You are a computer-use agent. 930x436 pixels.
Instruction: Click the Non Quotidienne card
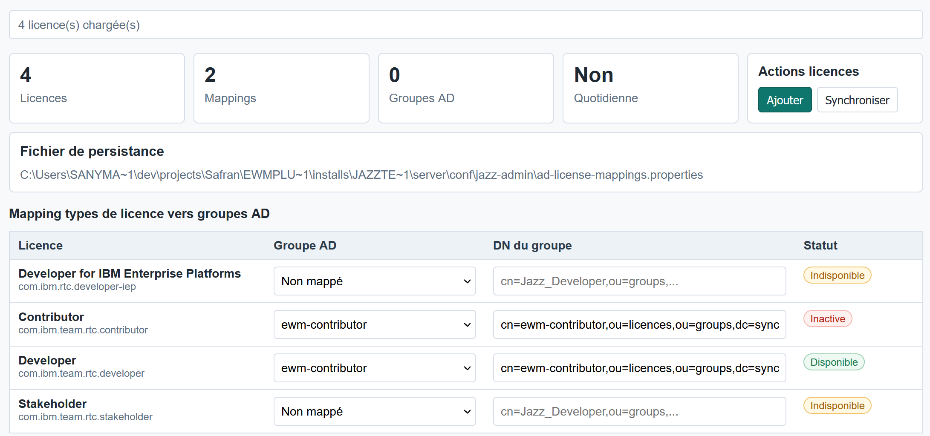(x=650, y=88)
